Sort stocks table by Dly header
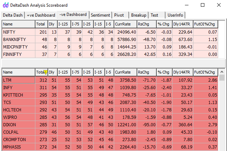The image size is (227, 151). (53, 72)
